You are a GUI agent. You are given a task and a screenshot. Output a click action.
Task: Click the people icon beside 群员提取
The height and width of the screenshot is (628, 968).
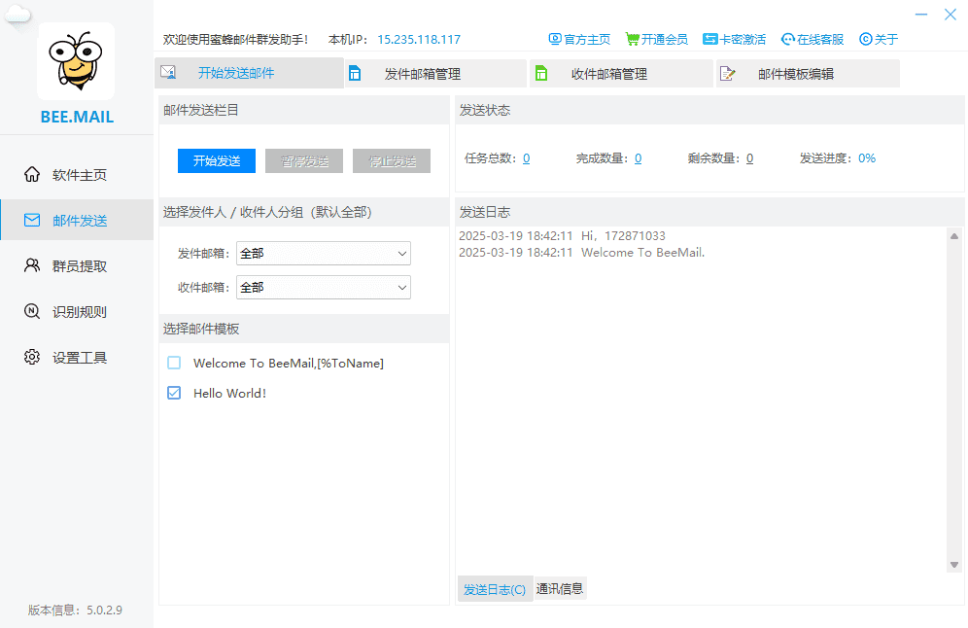[x=32, y=265]
